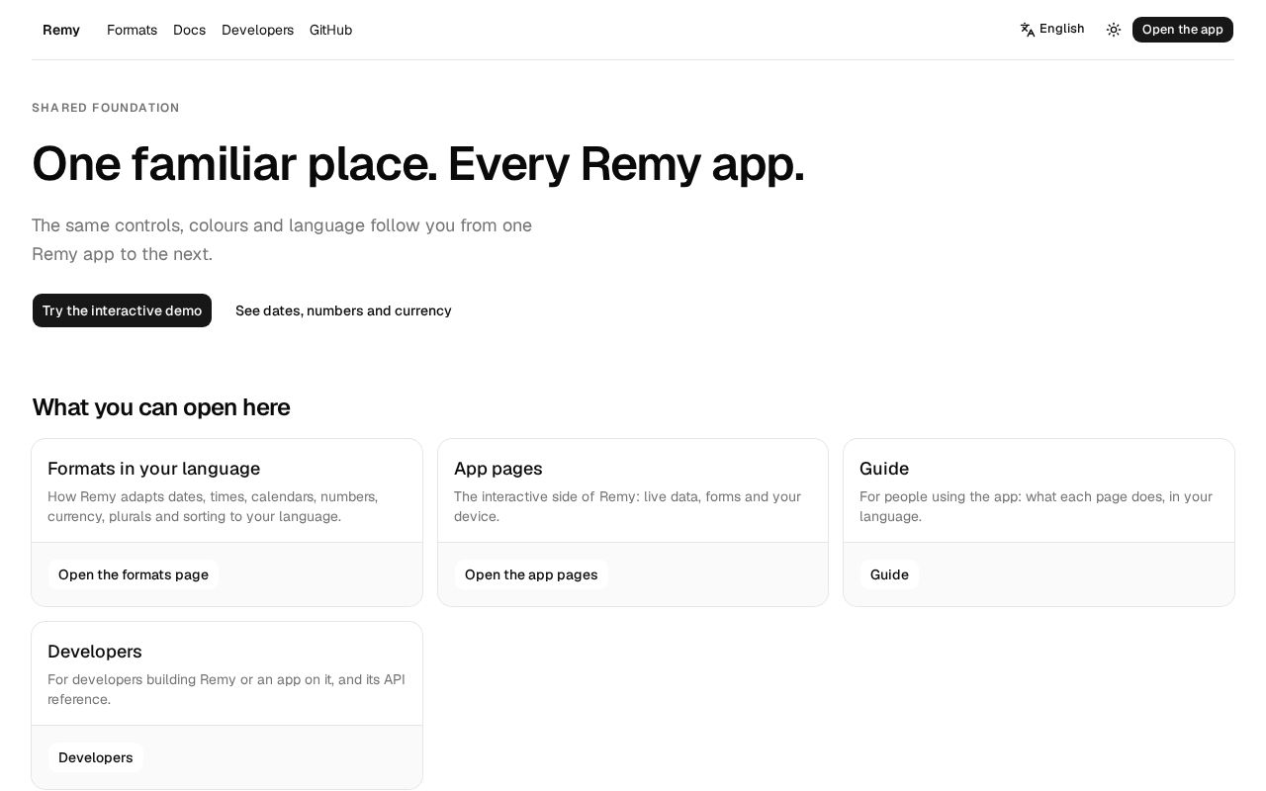This screenshot has width=1266, height=791.
Task: Select the App pages card title
Action: pos(497,469)
